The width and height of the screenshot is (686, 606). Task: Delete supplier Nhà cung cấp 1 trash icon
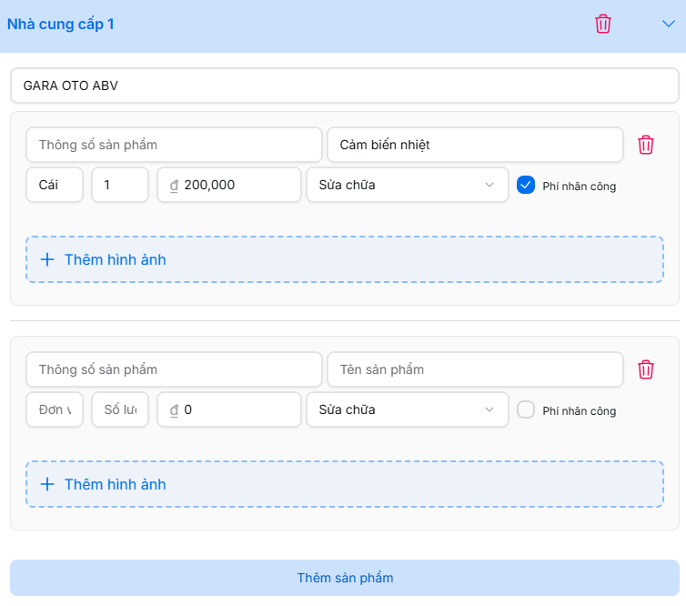coord(603,25)
